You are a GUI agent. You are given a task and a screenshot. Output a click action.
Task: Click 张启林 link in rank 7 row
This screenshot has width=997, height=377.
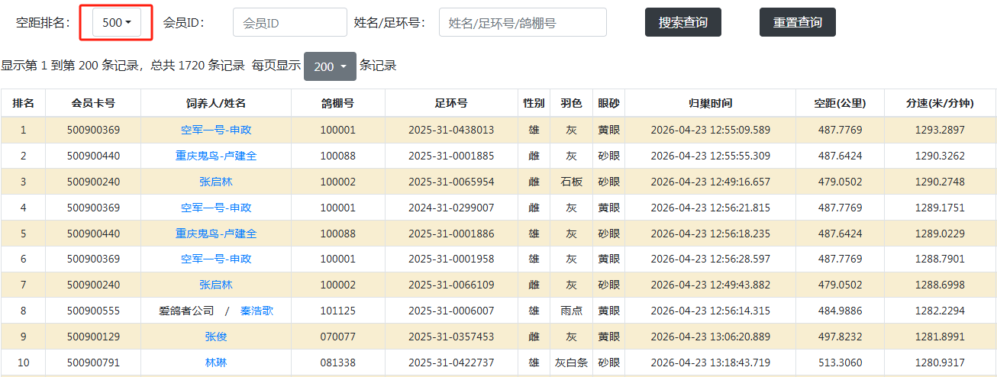point(216,285)
